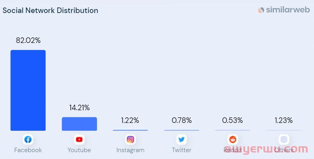314x159 pixels.
Task: Select the Instagram camera icon
Action: point(130,139)
